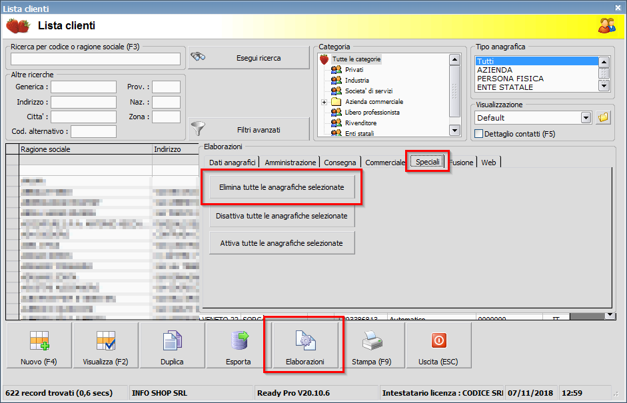This screenshot has height=403, width=627.
Task: Close the Lista clienti window
Action: 618,7
